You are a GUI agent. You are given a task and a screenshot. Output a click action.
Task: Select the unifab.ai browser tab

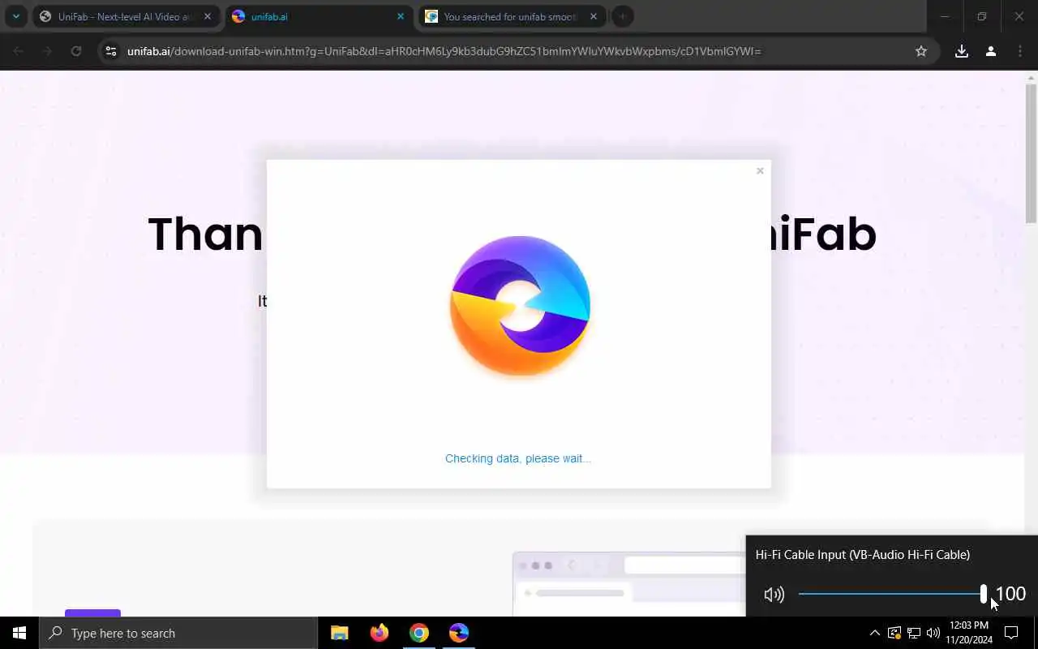[317, 16]
